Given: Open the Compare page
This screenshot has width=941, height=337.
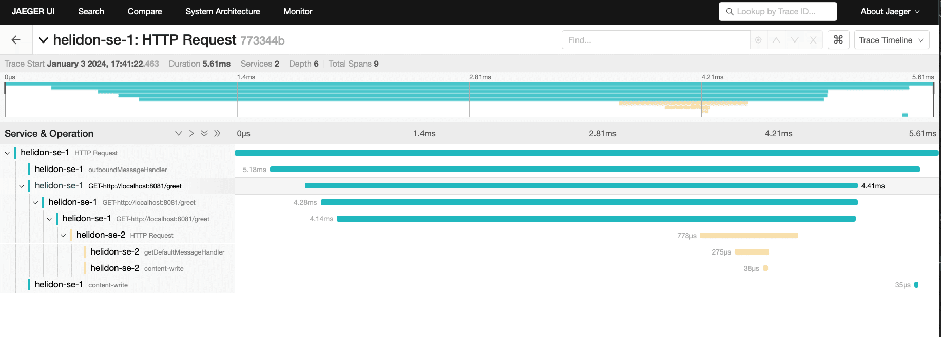Looking at the screenshot, I should click(145, 11).
